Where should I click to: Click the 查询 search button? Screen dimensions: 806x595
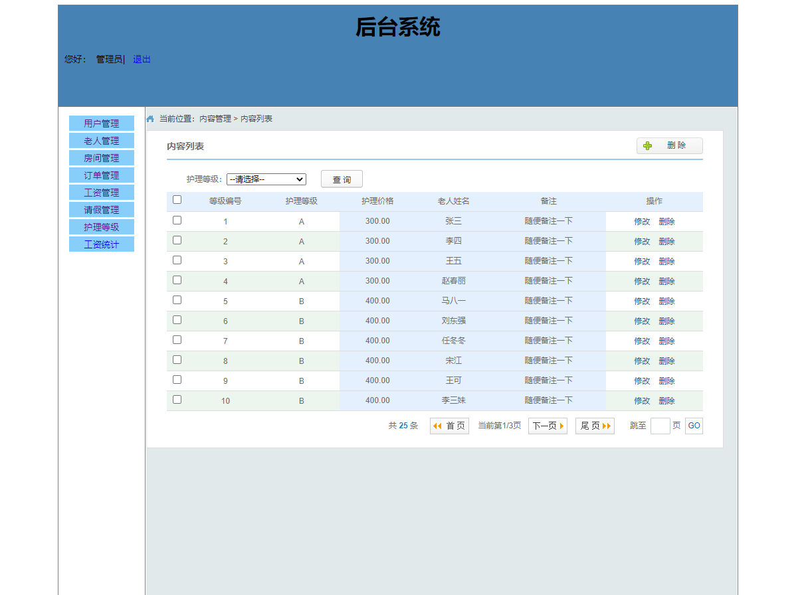point(342,179)
